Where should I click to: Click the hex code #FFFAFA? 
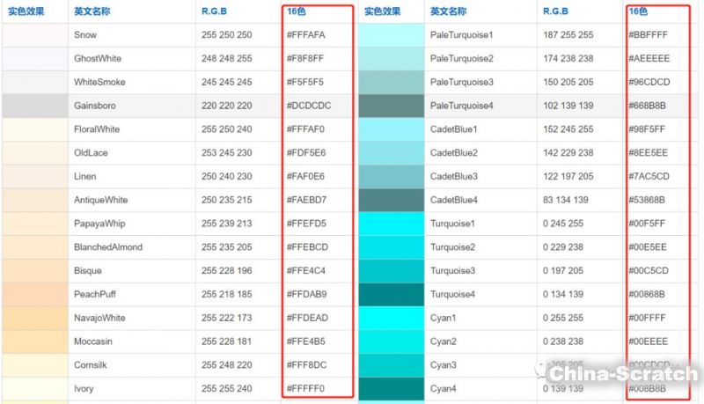click(306, 35)
